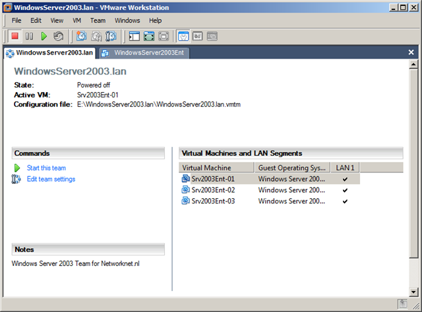Click the Full Screen toolbar icon

[x=149, y=36]
